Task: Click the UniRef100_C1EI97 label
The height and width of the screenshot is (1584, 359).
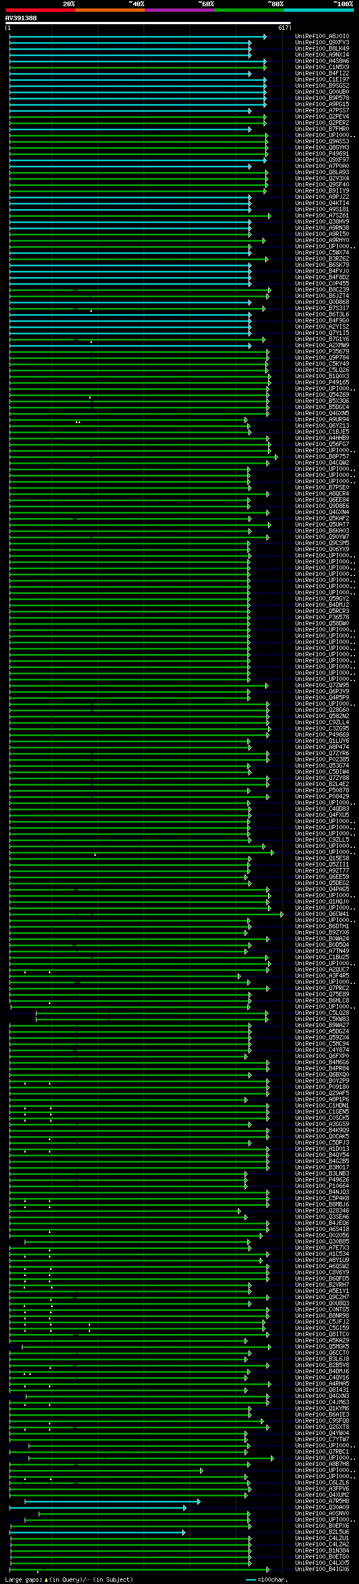Action: click(322, 80)
